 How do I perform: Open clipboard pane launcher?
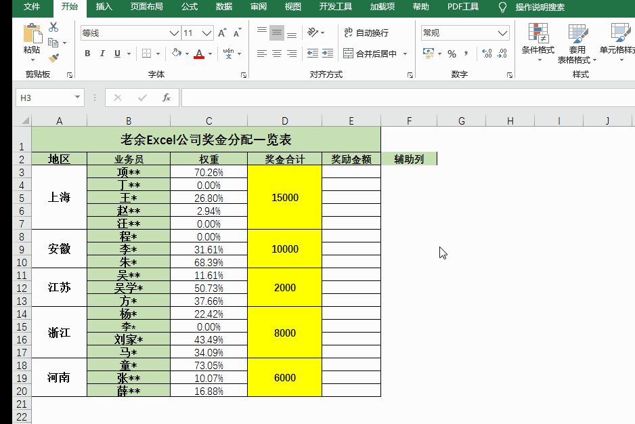[70, 75]
